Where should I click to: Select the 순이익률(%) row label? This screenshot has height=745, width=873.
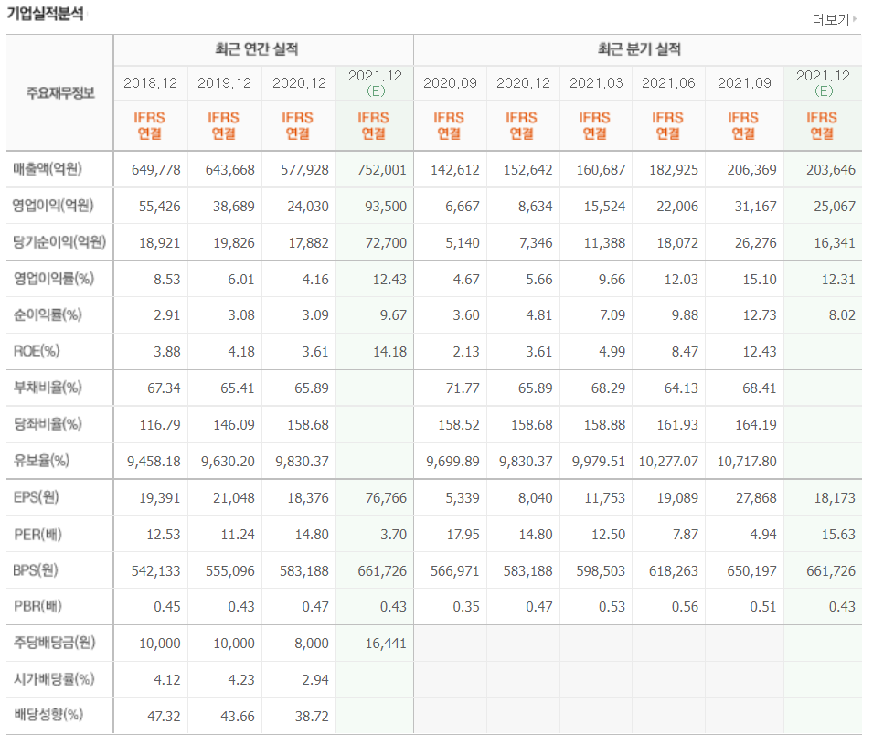point(48,314)
